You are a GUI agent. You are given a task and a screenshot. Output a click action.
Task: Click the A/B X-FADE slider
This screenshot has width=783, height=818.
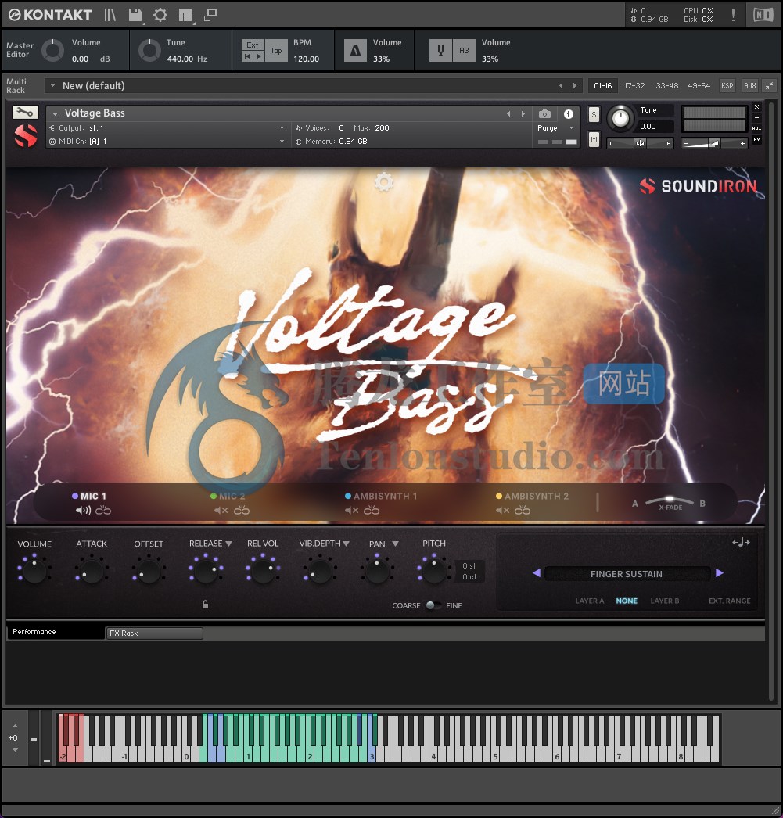(x=670, y=500)
